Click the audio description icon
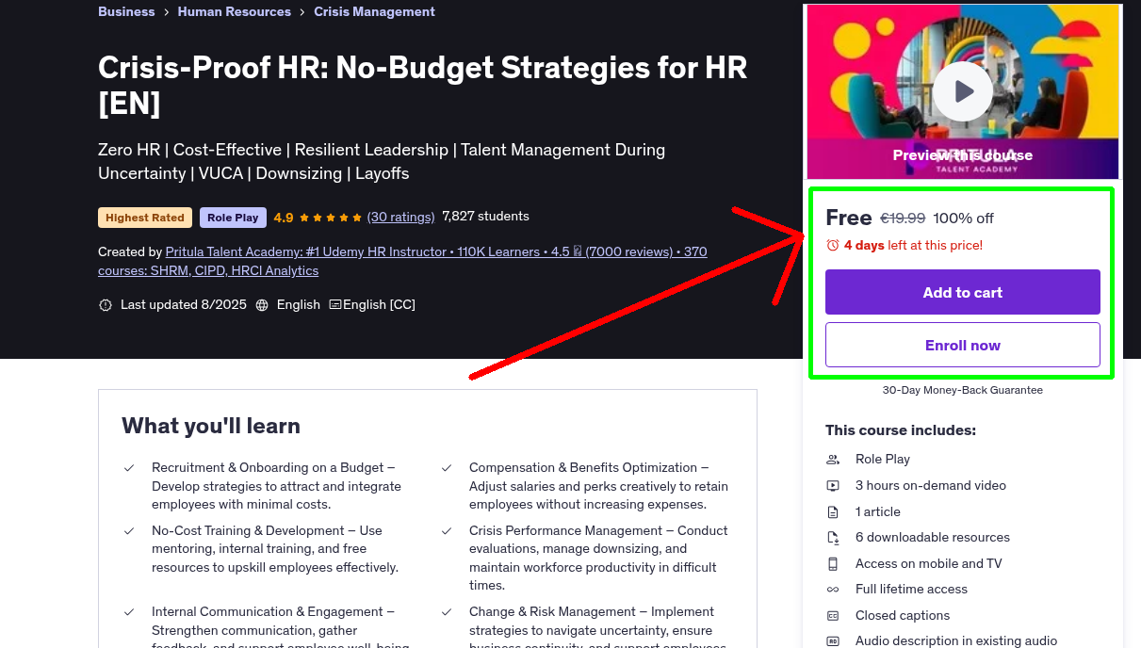Image resolution: width=1141 pixels, height=648 pixels. (833, 641)
